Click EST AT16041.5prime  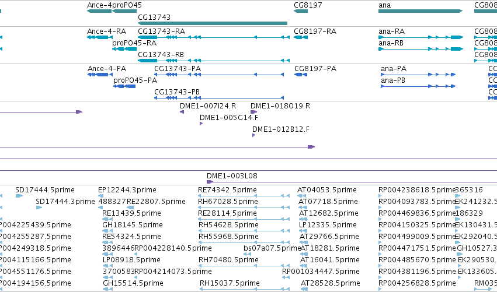(x=304, y=266)
